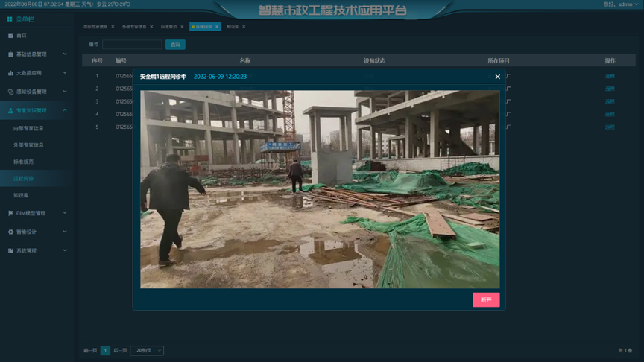This screenshot has width=644, height=362.
Task: Click the 大数据应用 bar chart icon
Action: (x=10, y=73)
